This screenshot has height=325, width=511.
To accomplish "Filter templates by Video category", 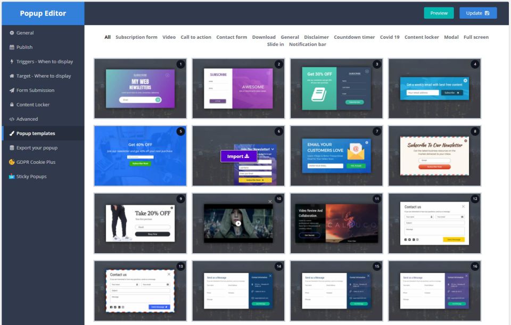I will point(169,37).
